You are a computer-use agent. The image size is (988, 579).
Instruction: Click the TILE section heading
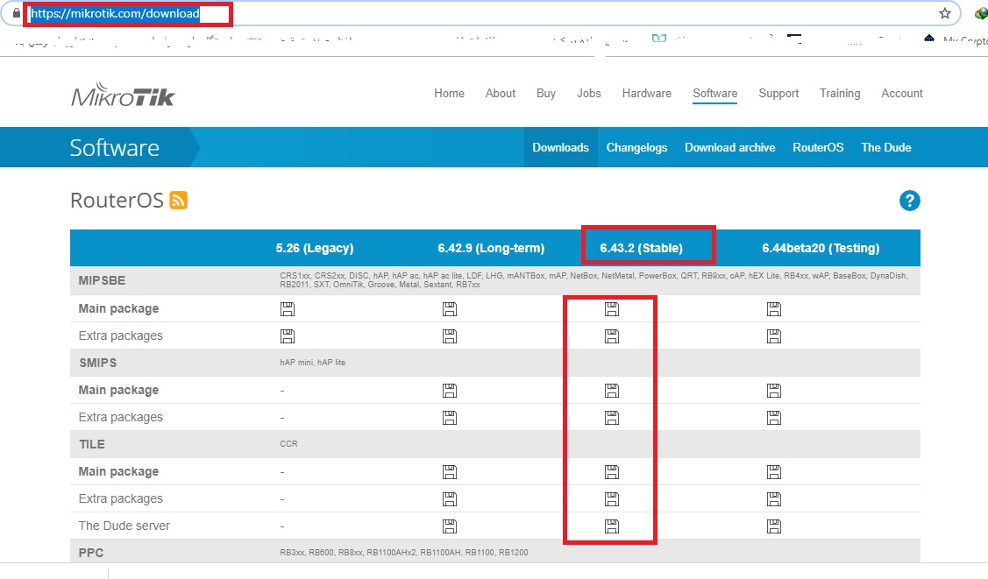[x=92, y=444]
